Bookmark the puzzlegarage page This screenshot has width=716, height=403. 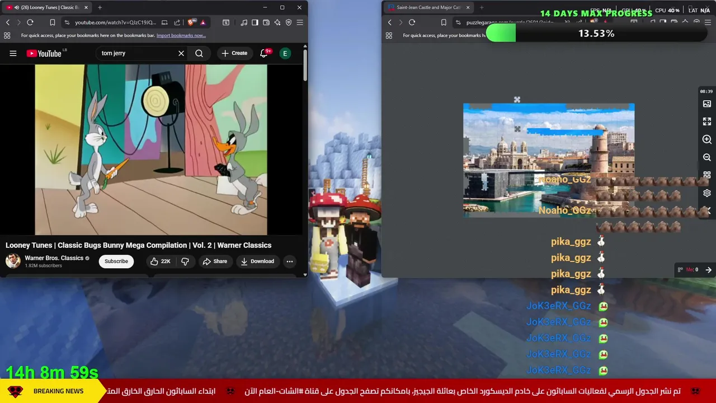click(444, 22)
